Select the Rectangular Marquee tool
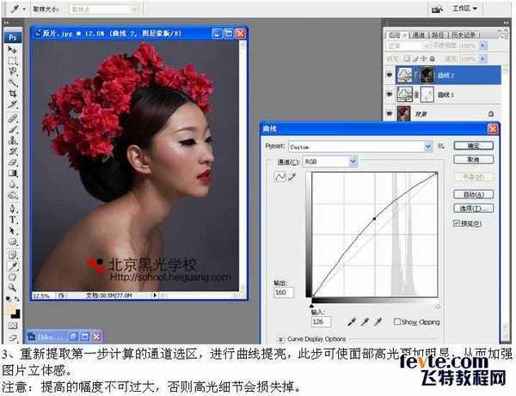 point(13,60)
